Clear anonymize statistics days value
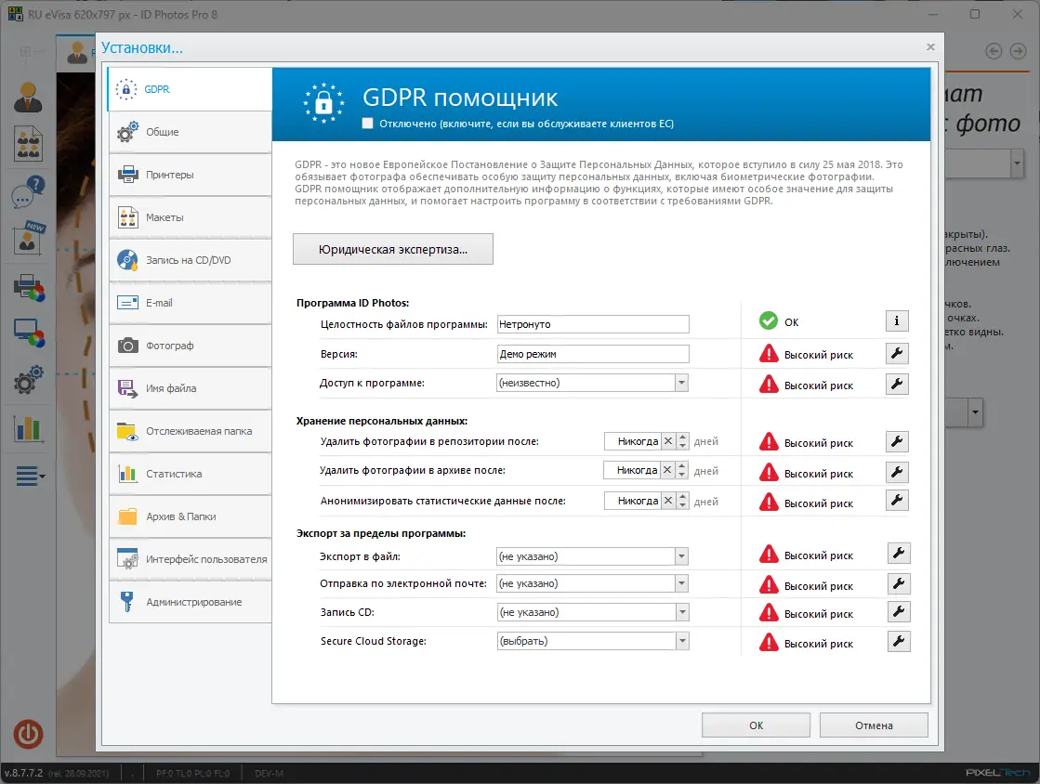The width and height of the screenshot is (1040, 784). click(x=668, y=501)
